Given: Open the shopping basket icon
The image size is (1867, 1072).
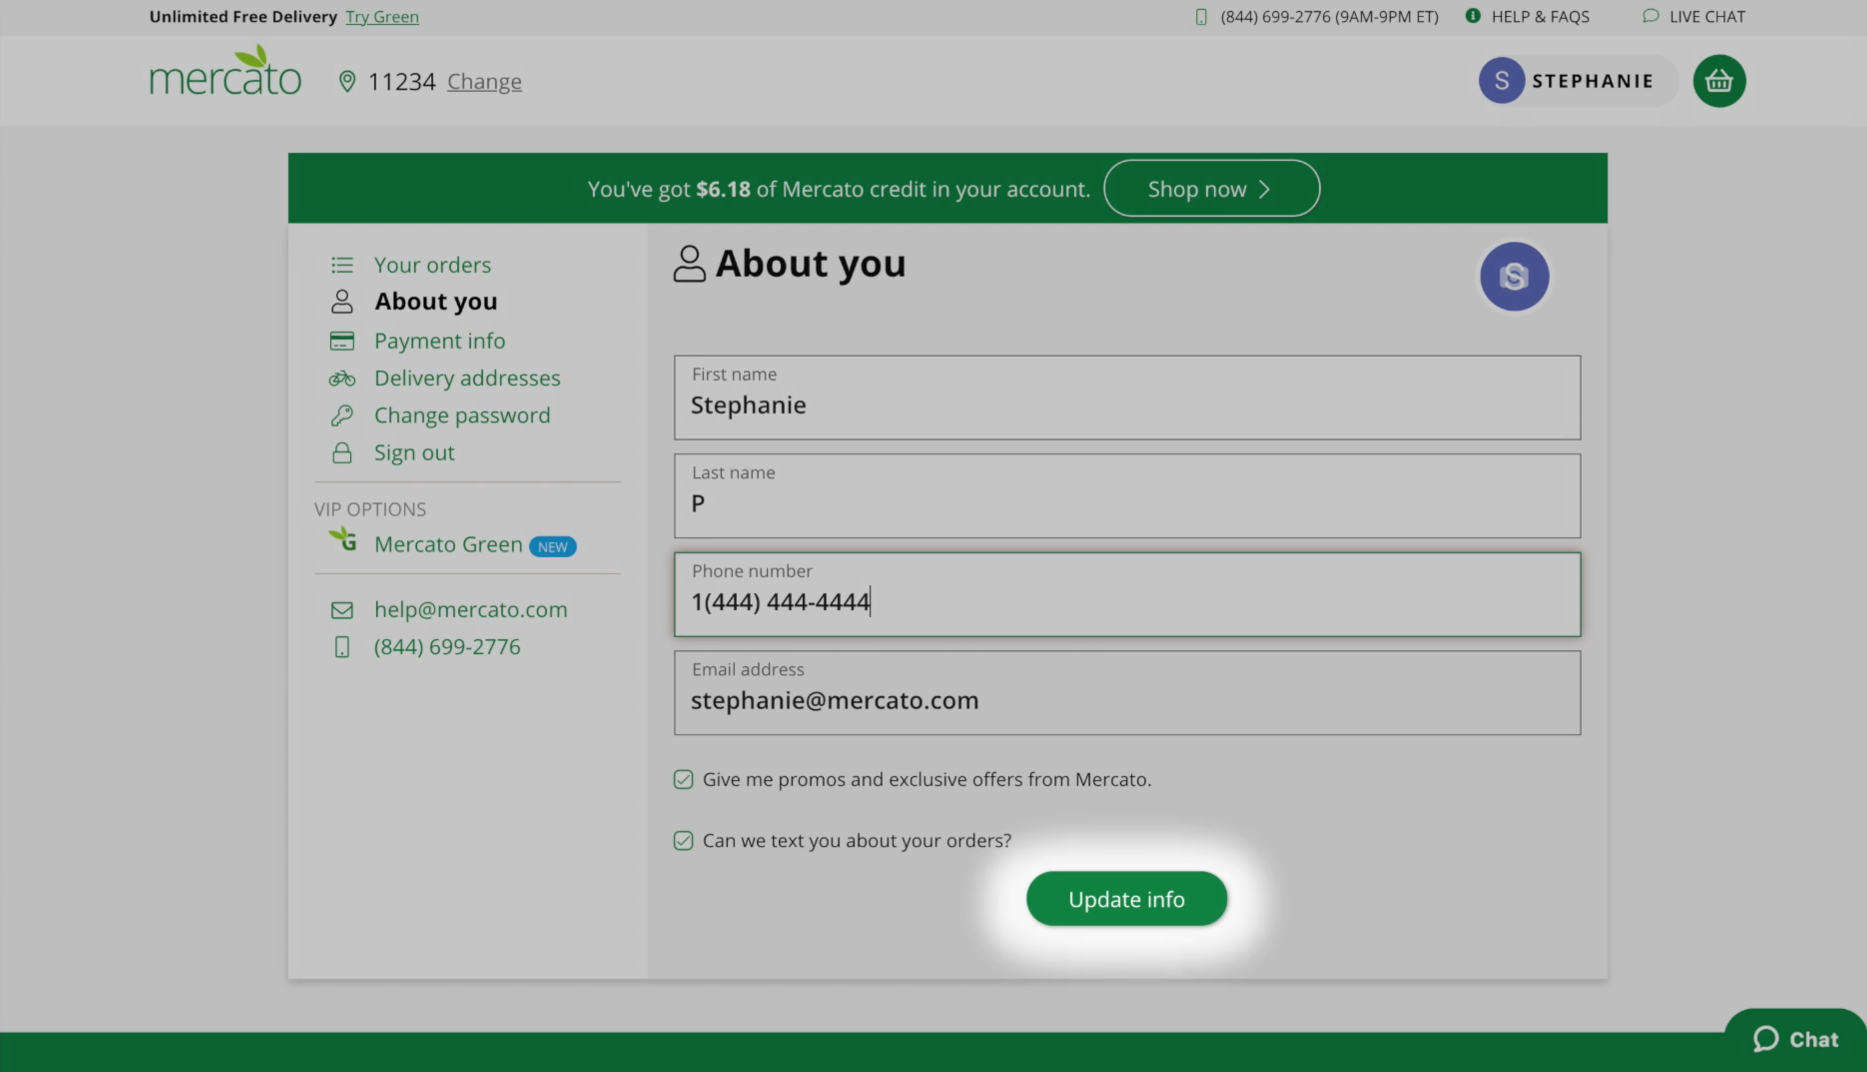Looking at the screenshot, I should pos(1719,81).
